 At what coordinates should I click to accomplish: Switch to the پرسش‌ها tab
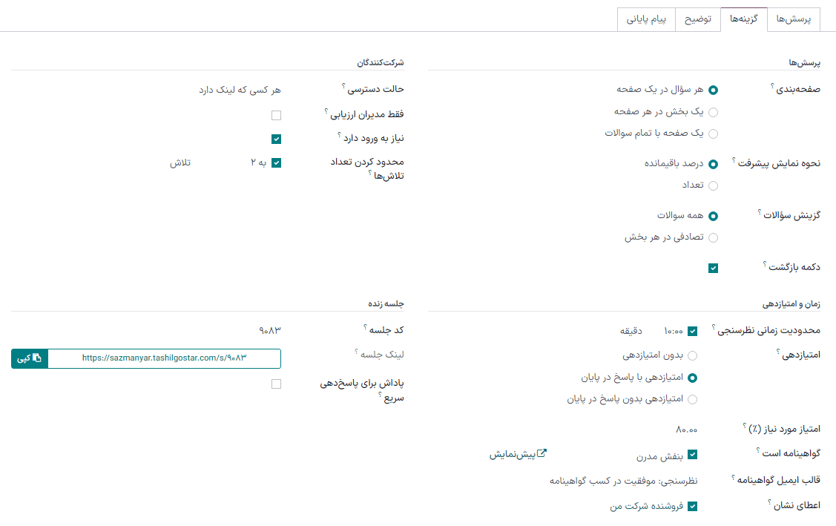coord(794,19)
